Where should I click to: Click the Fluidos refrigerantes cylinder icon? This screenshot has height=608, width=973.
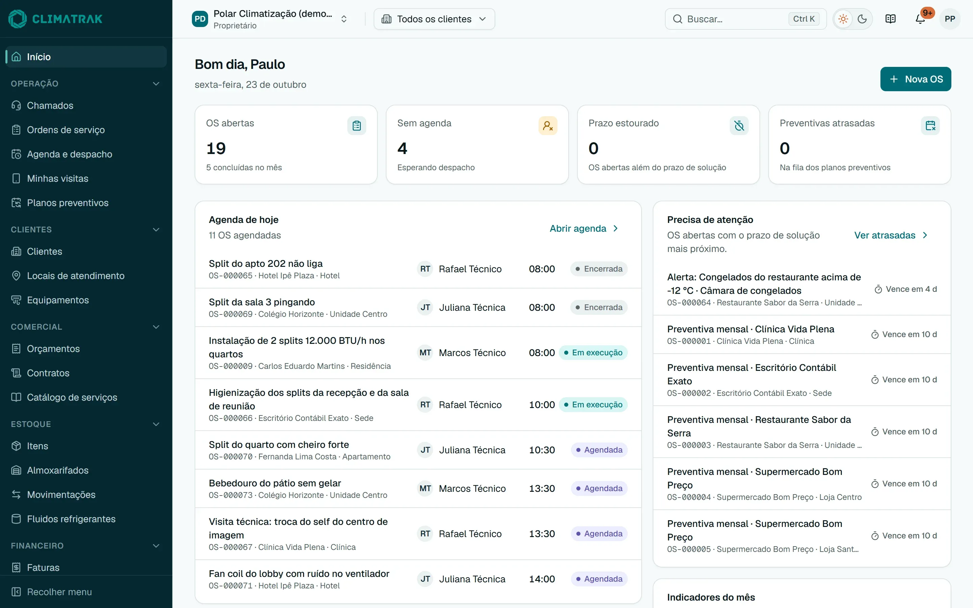(x=16, y=519)
